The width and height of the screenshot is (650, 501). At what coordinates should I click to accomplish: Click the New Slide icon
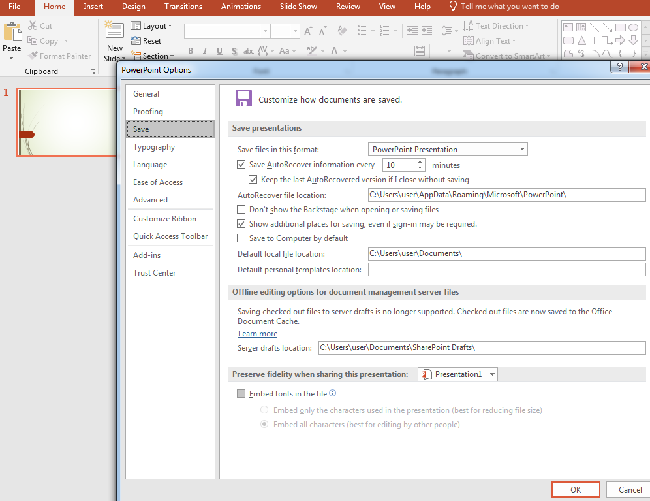point(114,30)
